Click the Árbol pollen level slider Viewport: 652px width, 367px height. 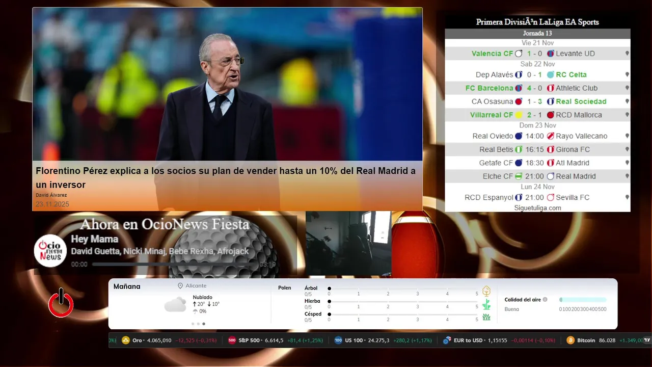[403, 289]
